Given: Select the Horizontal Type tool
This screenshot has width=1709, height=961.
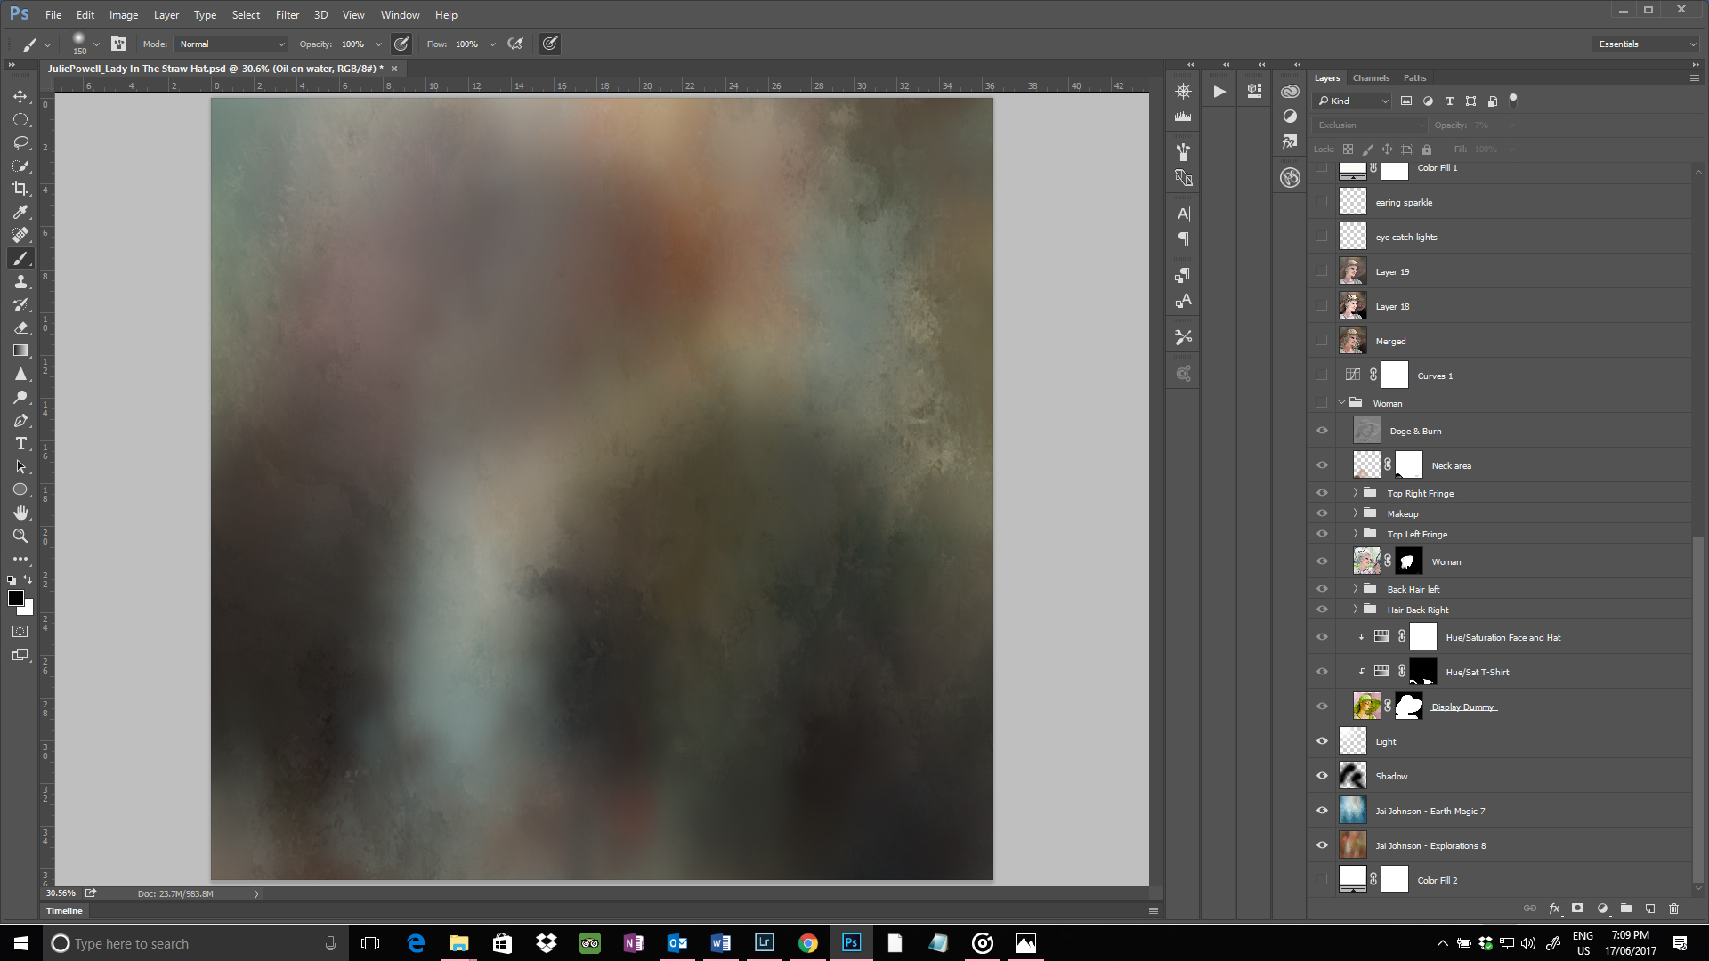Looking at the screenshot, I should click(x=20, y=443).
